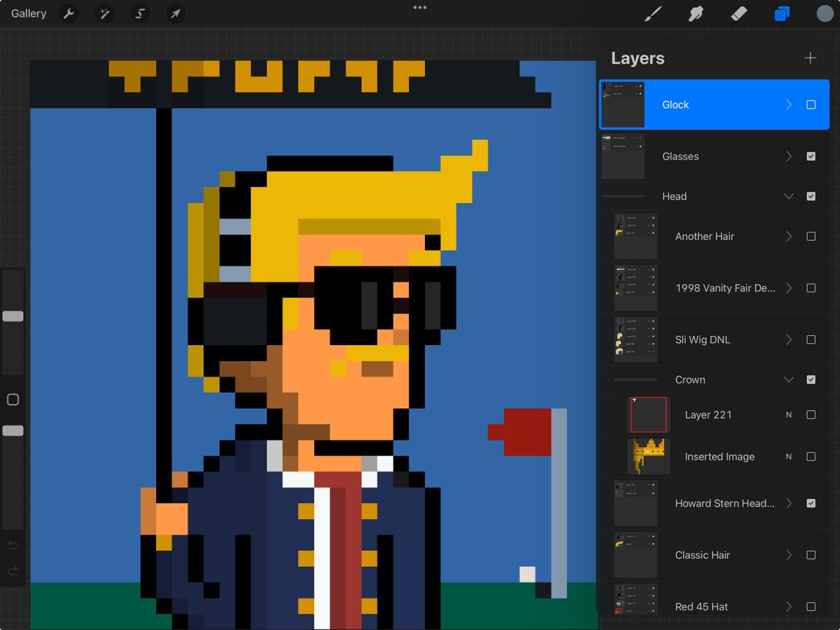Expand the Glasses group chevron

click(x=789, y=156)
